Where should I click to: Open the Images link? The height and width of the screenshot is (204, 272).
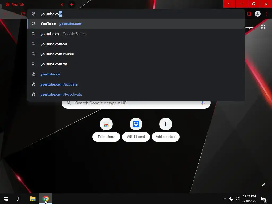(x=249, y=27)
